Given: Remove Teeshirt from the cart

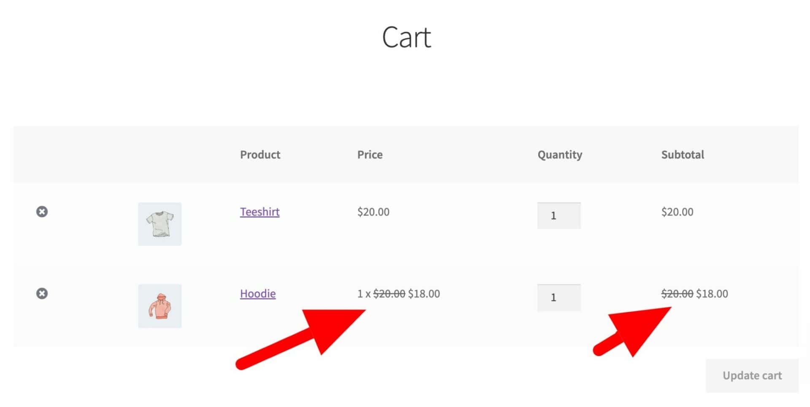Looking at the screenshot, I should tap(42, 211).
